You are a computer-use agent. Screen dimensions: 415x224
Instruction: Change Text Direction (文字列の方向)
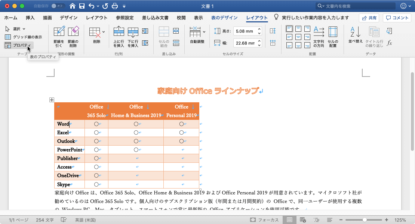(319, 37)
